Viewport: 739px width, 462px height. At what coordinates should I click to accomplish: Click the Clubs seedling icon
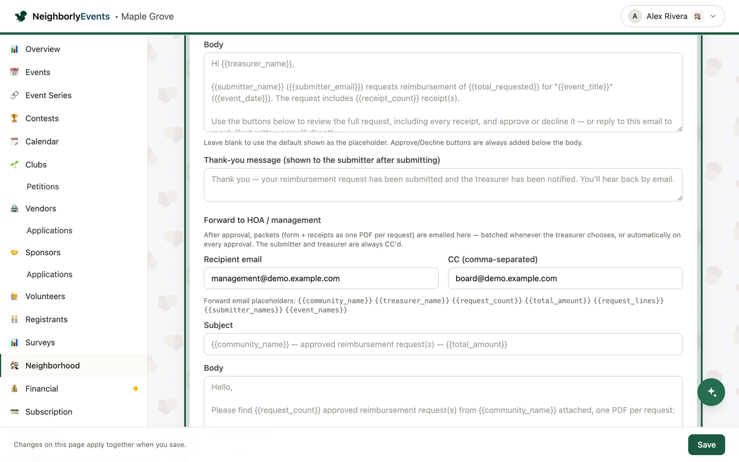[14, 165]
